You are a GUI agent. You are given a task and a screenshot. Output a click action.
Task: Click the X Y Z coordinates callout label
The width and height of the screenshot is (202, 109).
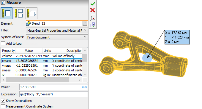tap(177, 37)
